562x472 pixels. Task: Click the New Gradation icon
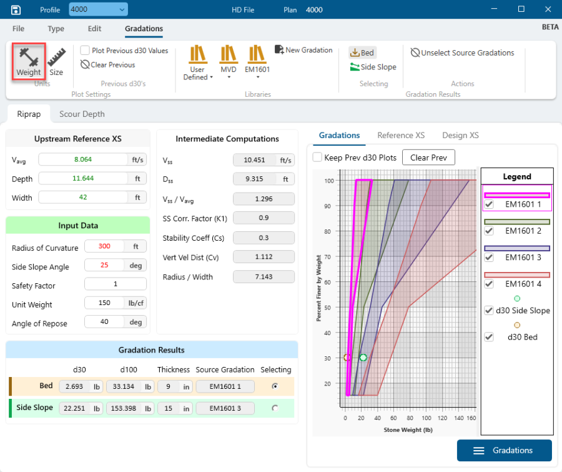pos(279,50)
